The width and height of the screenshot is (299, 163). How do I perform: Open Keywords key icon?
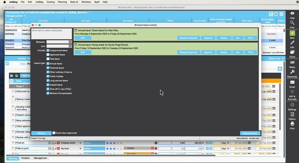coord(292,72)
